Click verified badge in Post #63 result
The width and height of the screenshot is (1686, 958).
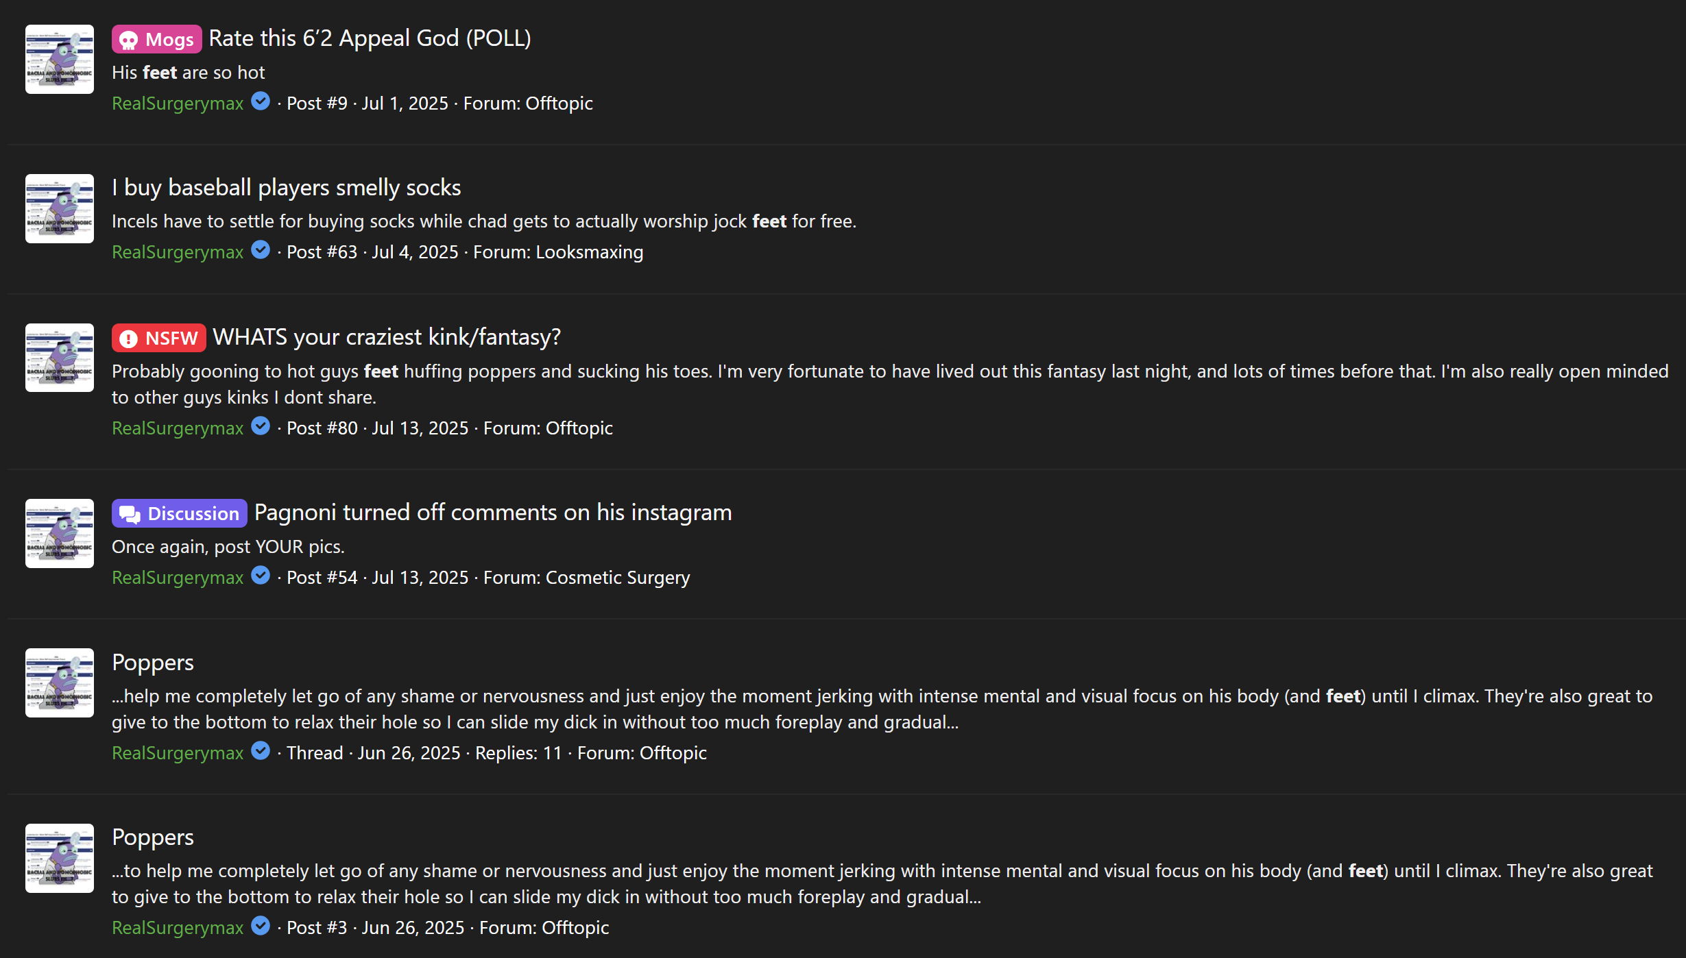[x=261, y=250]
